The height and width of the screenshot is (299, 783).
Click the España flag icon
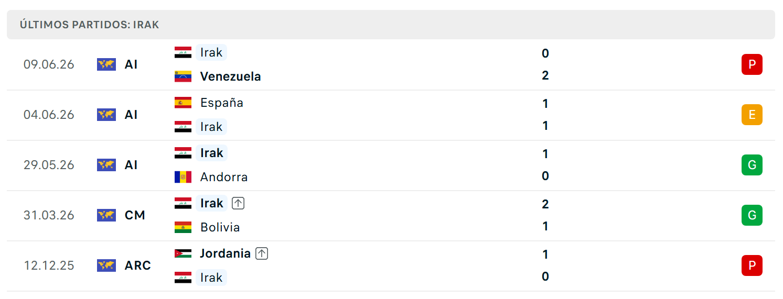[183, 103]
